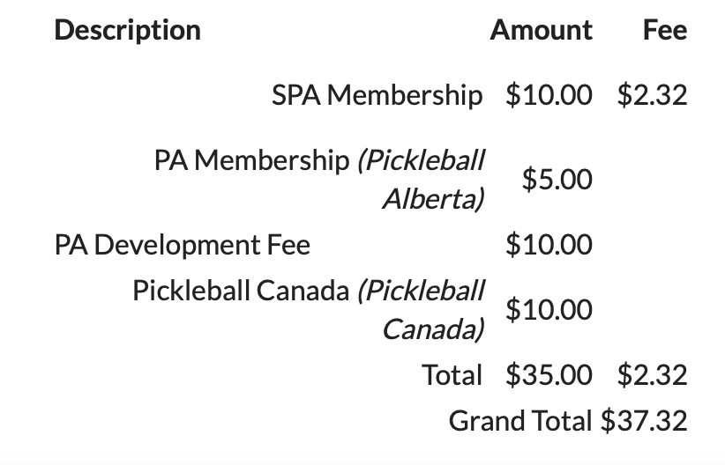Click the $37.32 grand total value
This screenshot has width=725, height=465.
tap(644, 421)
